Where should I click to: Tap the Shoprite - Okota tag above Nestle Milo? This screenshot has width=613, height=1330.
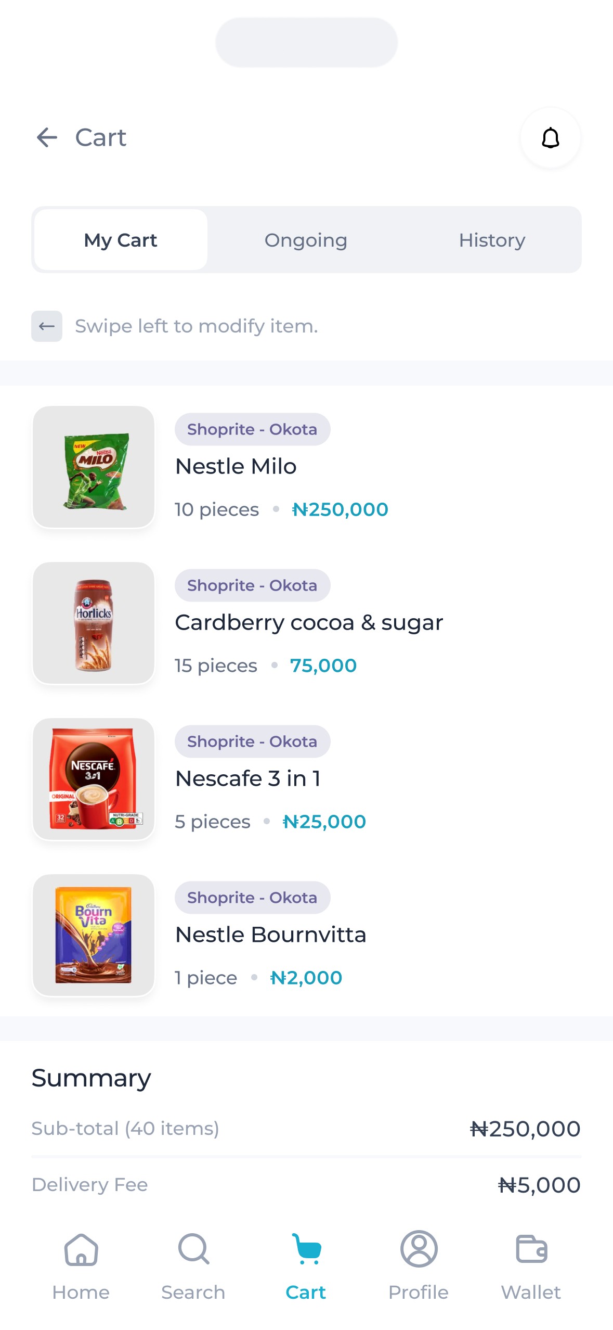(x=252, y=429)
